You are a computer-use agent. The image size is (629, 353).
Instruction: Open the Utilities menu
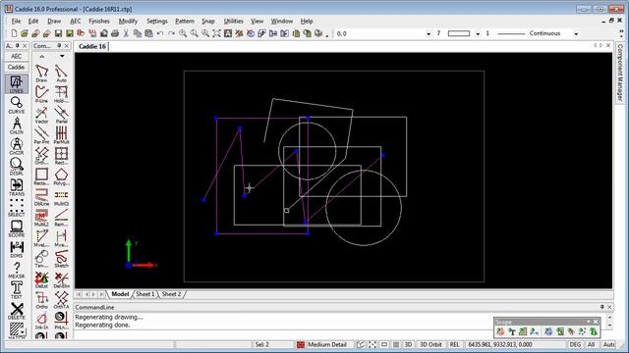coord(234,22)
